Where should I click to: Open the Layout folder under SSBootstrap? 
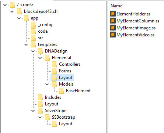click(x=66, y=124)
